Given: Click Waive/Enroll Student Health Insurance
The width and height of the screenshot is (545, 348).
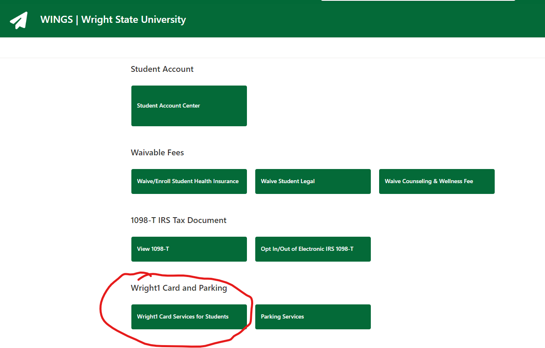Looking at the screenshot, I should coord(189,181).
